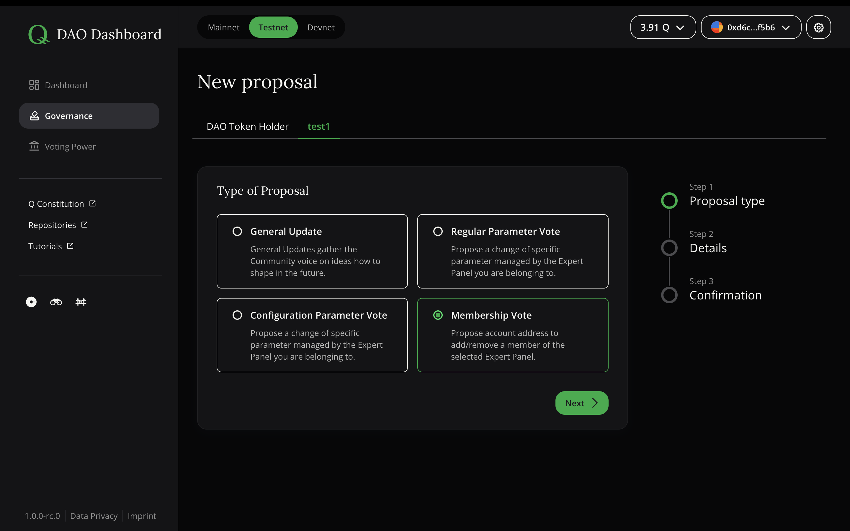
Task: Select the Dashboard grid icon
Action: tap(35, 85)
